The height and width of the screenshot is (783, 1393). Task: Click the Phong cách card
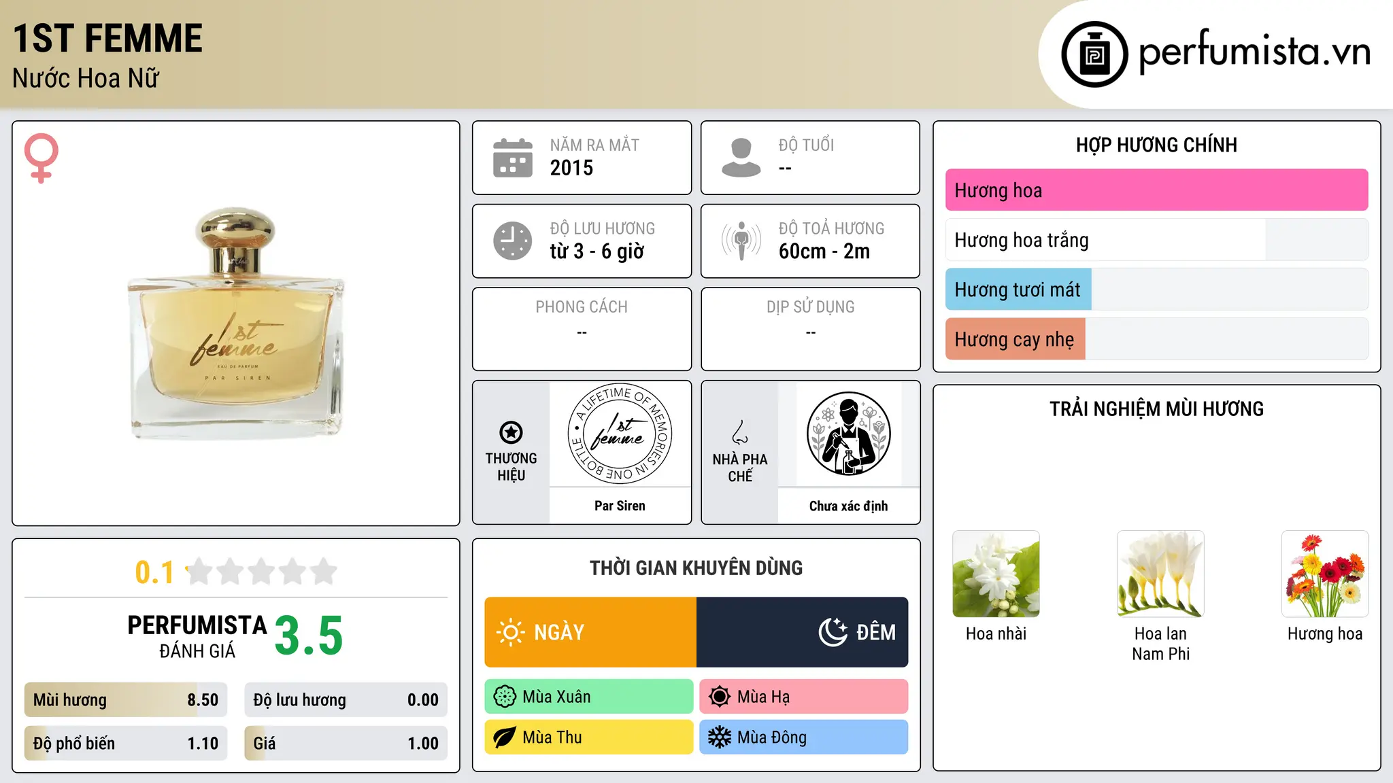point(582,329)
